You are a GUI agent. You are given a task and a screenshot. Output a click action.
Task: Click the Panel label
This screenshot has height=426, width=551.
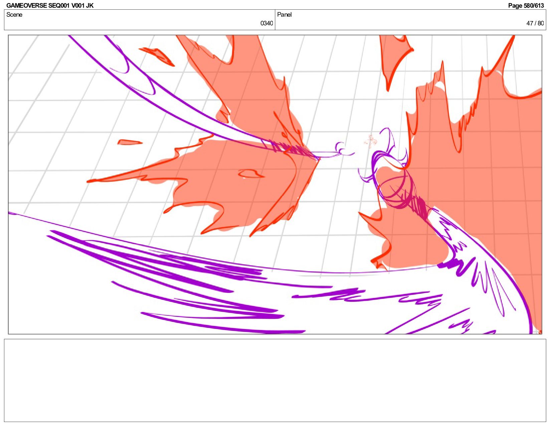[x=285, y=15]
